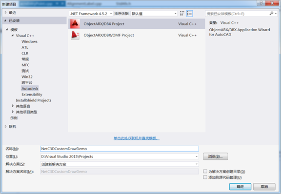
Task: Expand the 其他语言 node
Action: 13,106
